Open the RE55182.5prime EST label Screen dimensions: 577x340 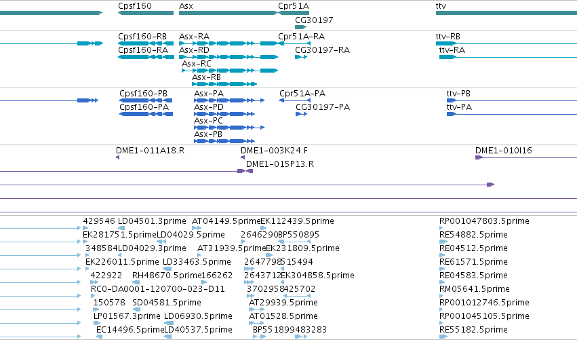[x=473, y=330]
